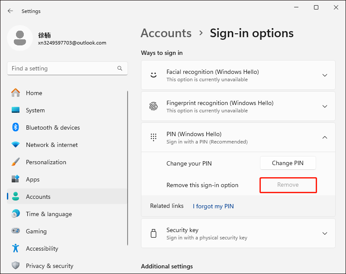
Task: Open System settings page
Action: [x=67, y=110]
